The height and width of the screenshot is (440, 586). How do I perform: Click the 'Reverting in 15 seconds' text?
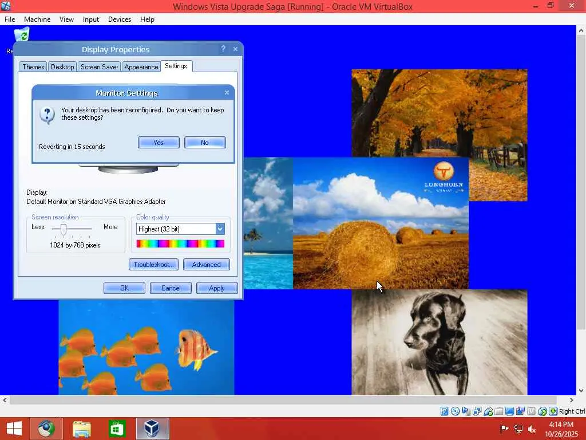click(72, 147)
